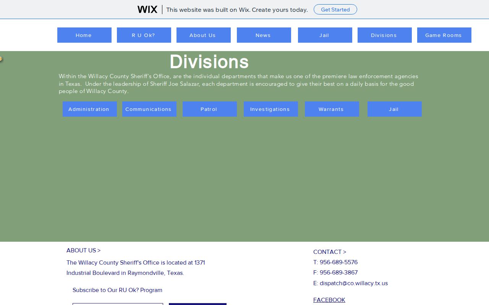This screenshot has width=489, height=305.
Task: Click 'Subscribe to Our RU Ok? Program' text
Action: 117,290
